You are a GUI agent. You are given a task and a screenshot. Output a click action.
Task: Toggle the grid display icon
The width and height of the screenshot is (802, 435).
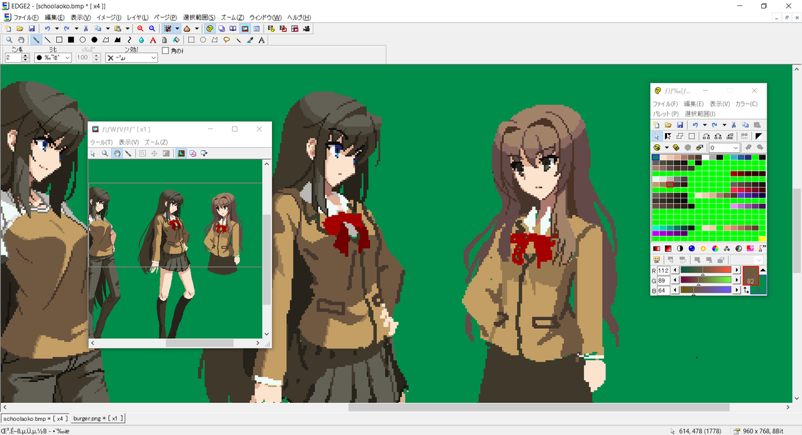(168, 29)
